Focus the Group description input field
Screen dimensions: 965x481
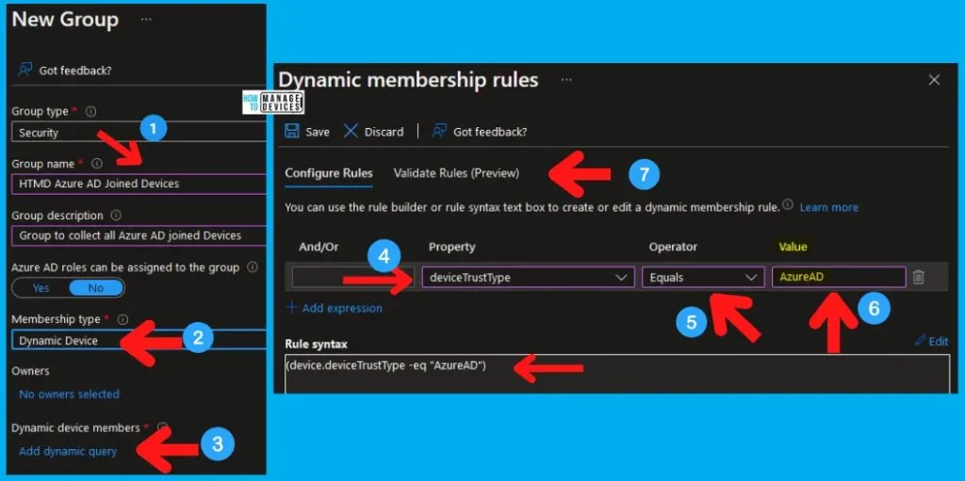[139, 235]
